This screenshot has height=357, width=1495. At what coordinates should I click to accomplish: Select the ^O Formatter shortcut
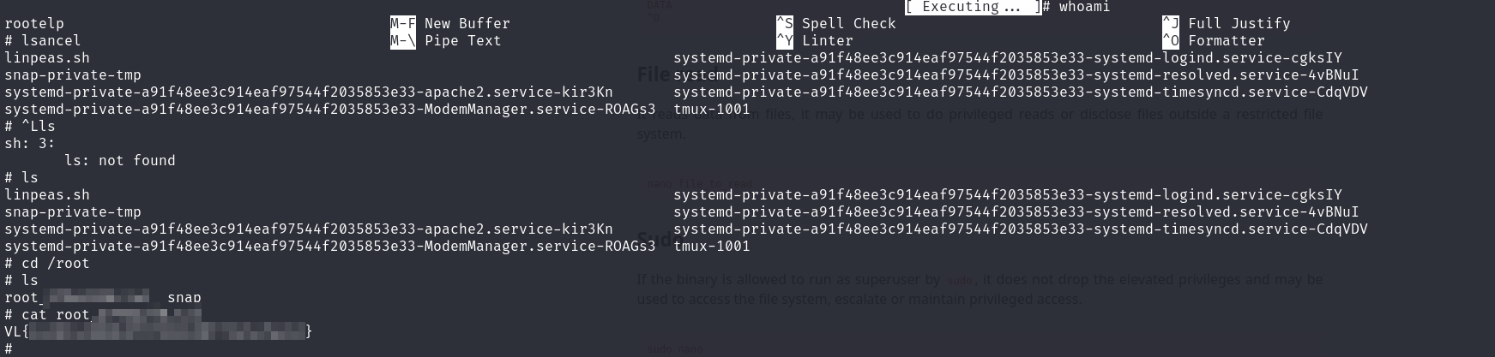(1214, 40)
